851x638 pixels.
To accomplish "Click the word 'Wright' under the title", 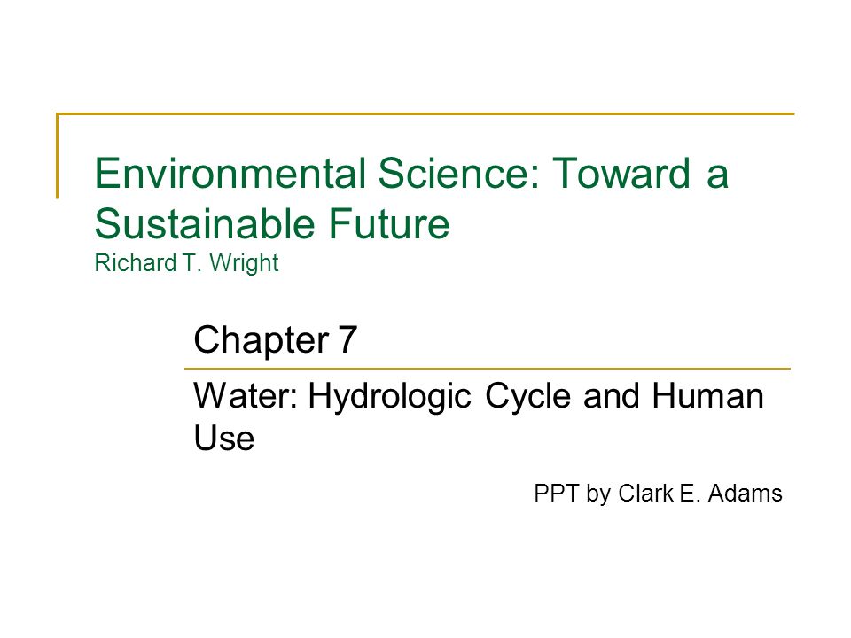I will 244,264.
